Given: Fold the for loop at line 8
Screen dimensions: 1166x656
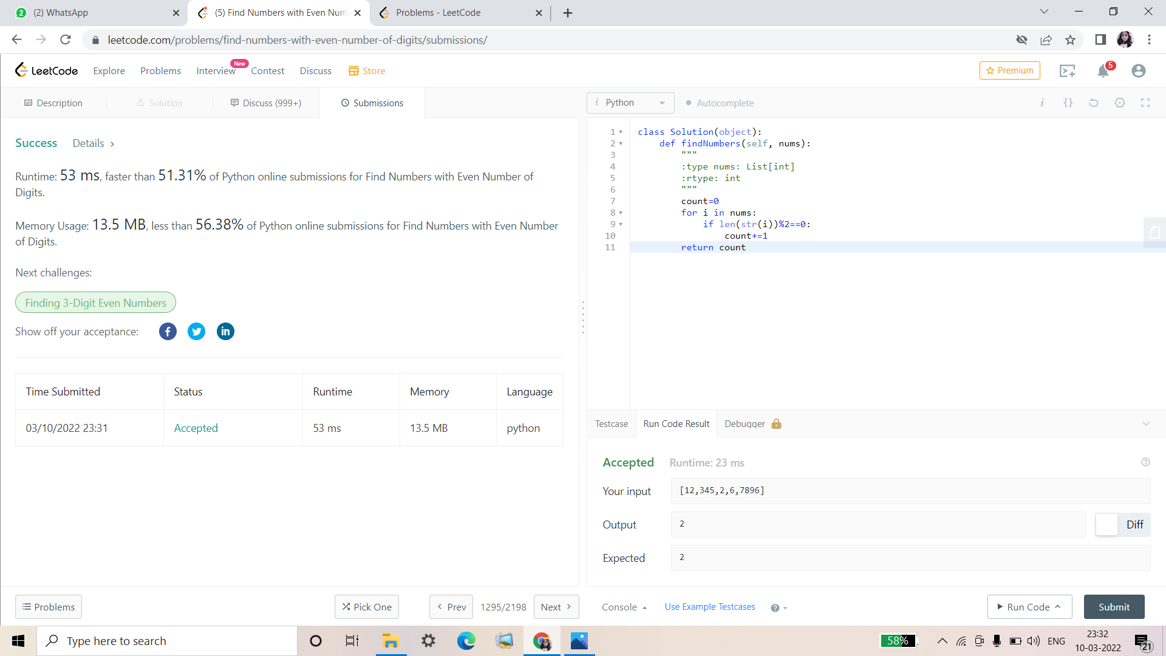Looking at the screenshot, I should point(621,213).
